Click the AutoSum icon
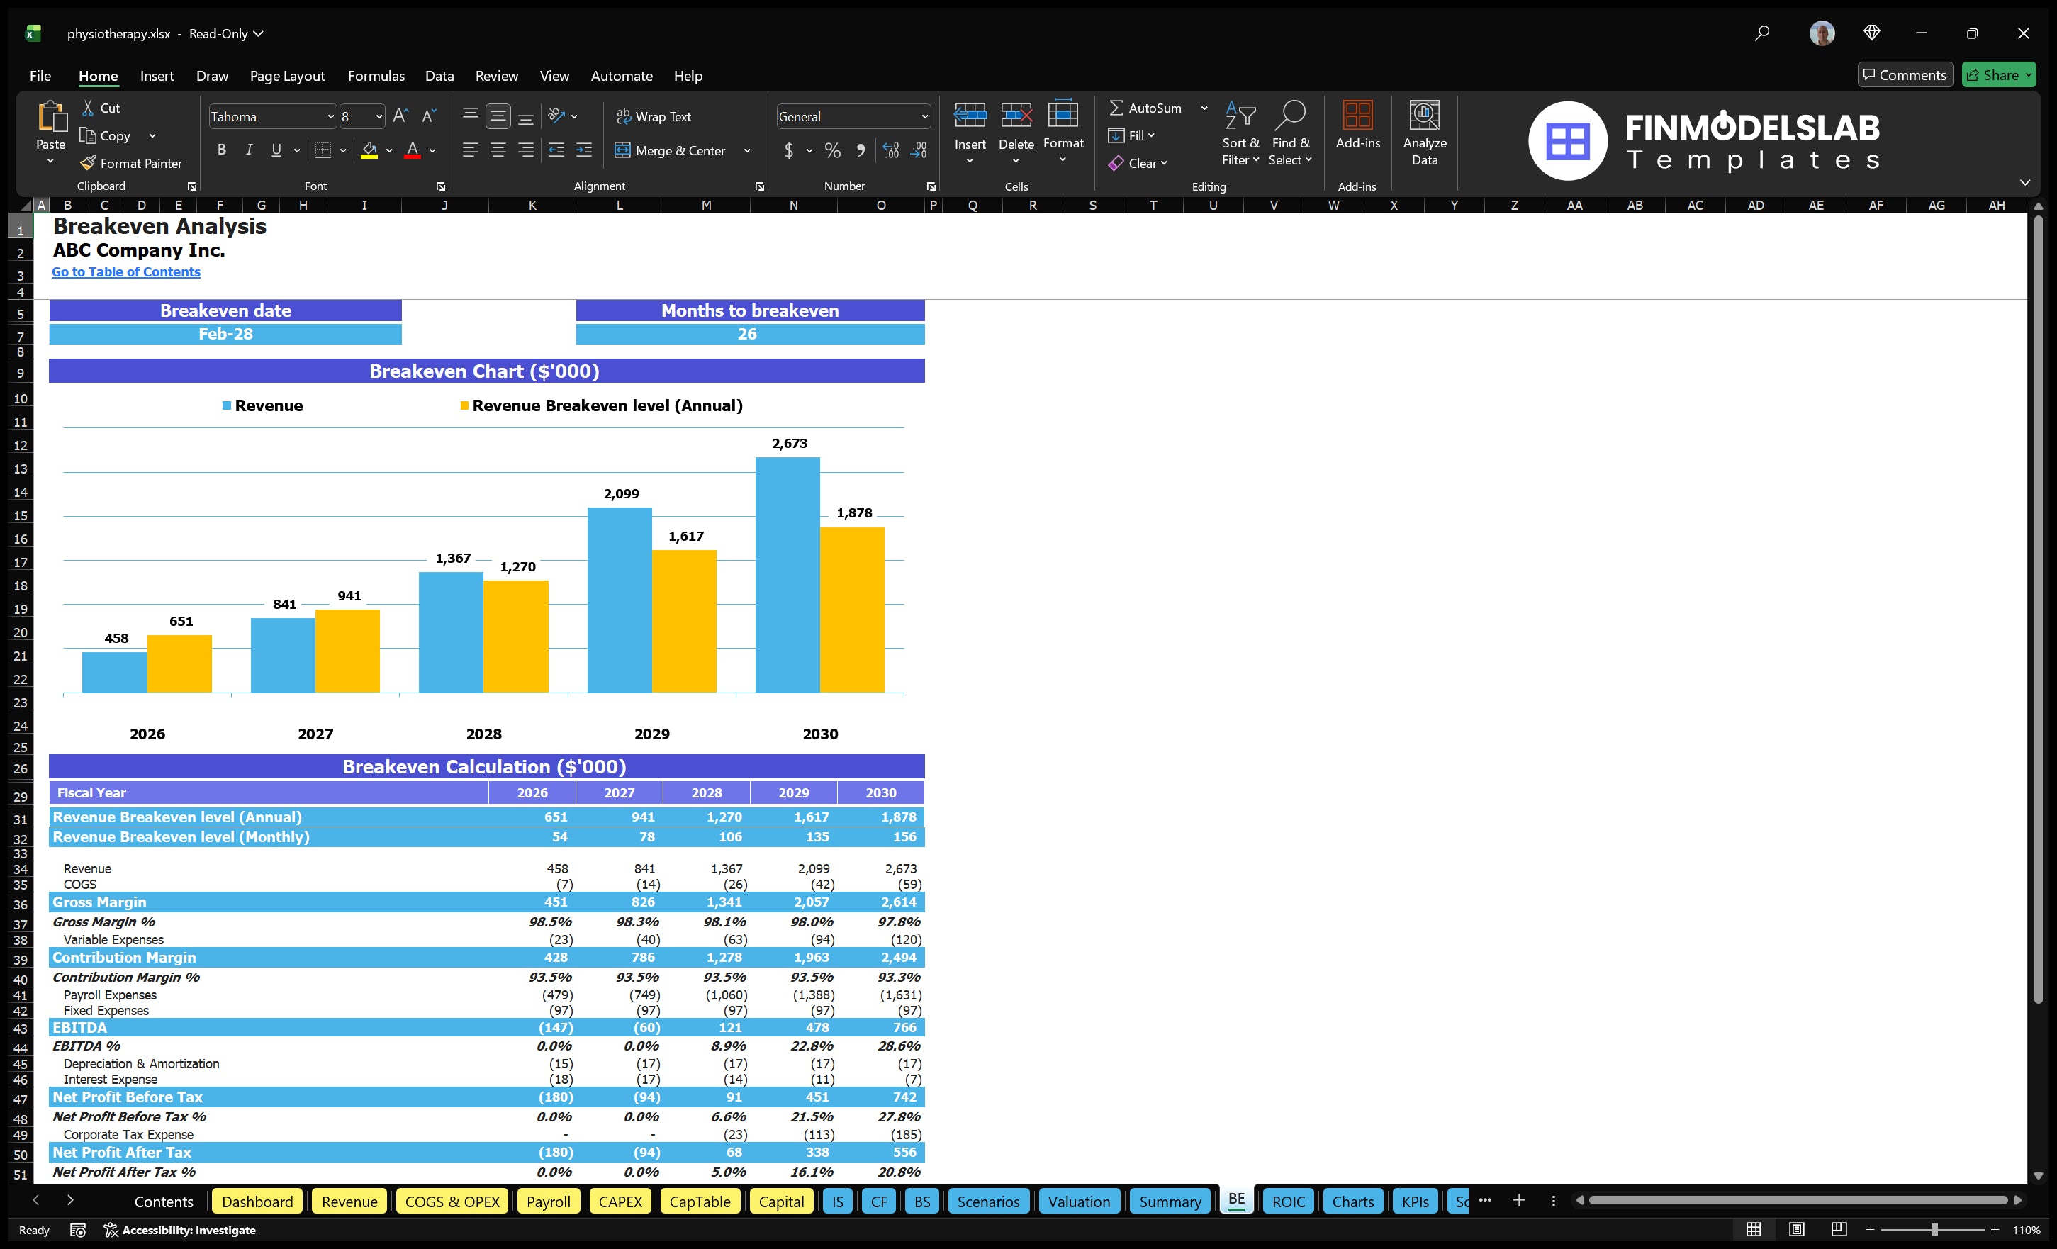This screenshot has height=1249, width=2057. 1119,107
